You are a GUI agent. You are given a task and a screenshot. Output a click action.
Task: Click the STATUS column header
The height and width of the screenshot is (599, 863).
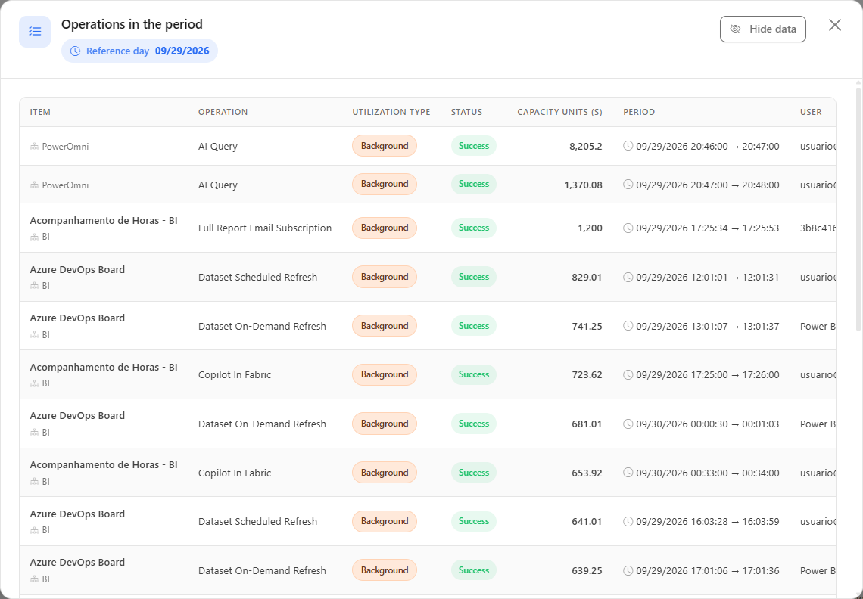click(x=467, y=112)
